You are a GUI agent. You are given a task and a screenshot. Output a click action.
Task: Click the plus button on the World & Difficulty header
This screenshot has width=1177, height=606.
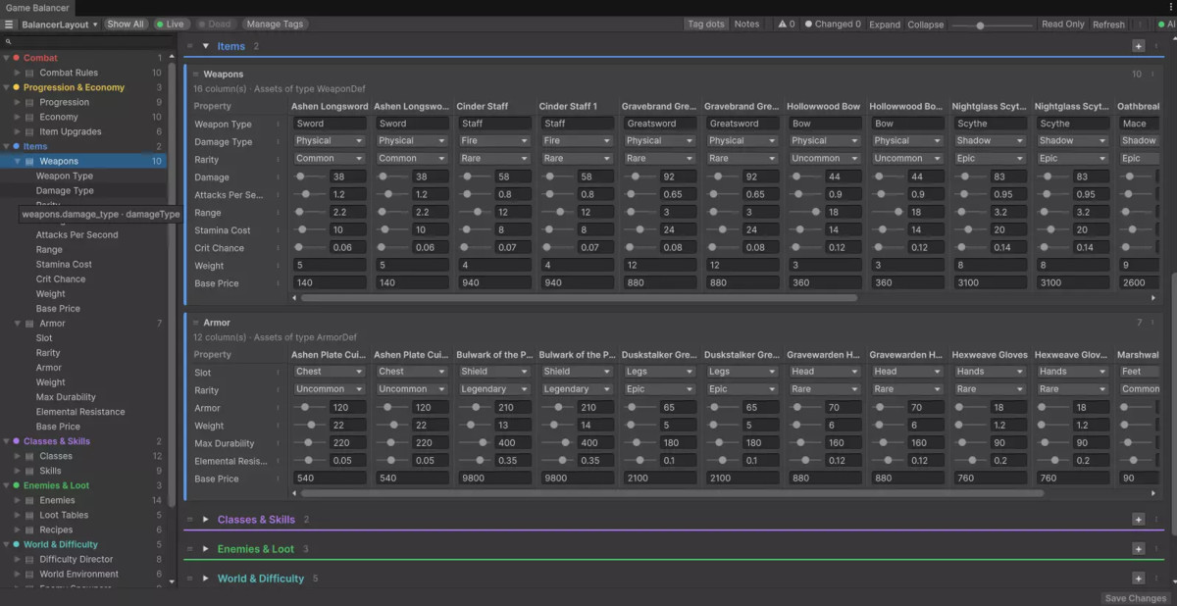pos(1138,578)
